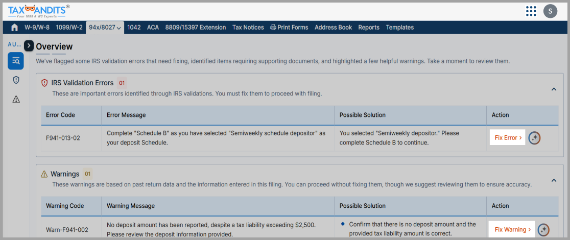The width and height of the screenshot is (570, 240).
Task: Go to the 1099/W-2 menu
Action: 69,28
